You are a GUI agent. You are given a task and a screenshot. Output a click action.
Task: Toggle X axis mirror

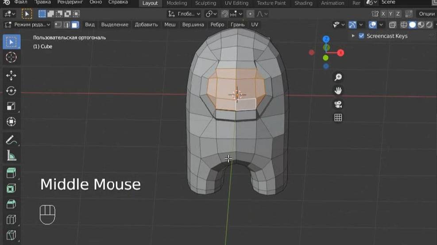click(383, 14)
